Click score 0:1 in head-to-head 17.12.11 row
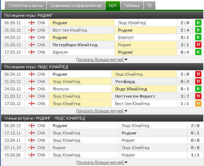The height and width of the screenshot is (166, 204). pos(195,133)
